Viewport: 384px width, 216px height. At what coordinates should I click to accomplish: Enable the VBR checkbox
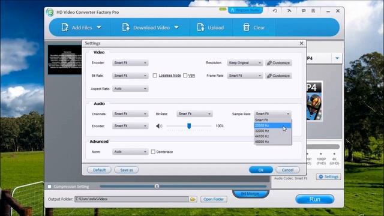point(185,76)
